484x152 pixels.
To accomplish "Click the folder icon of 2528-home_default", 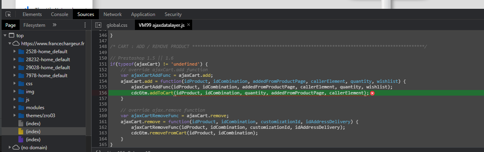I will [21, 52].
